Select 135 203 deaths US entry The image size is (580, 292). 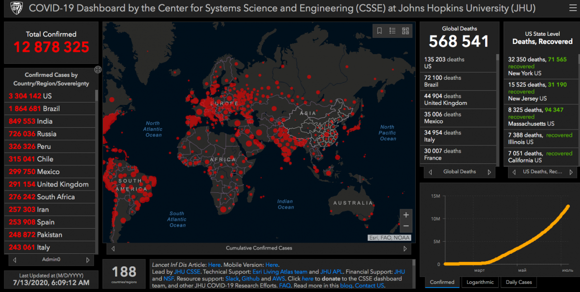(x=458, y=63)
